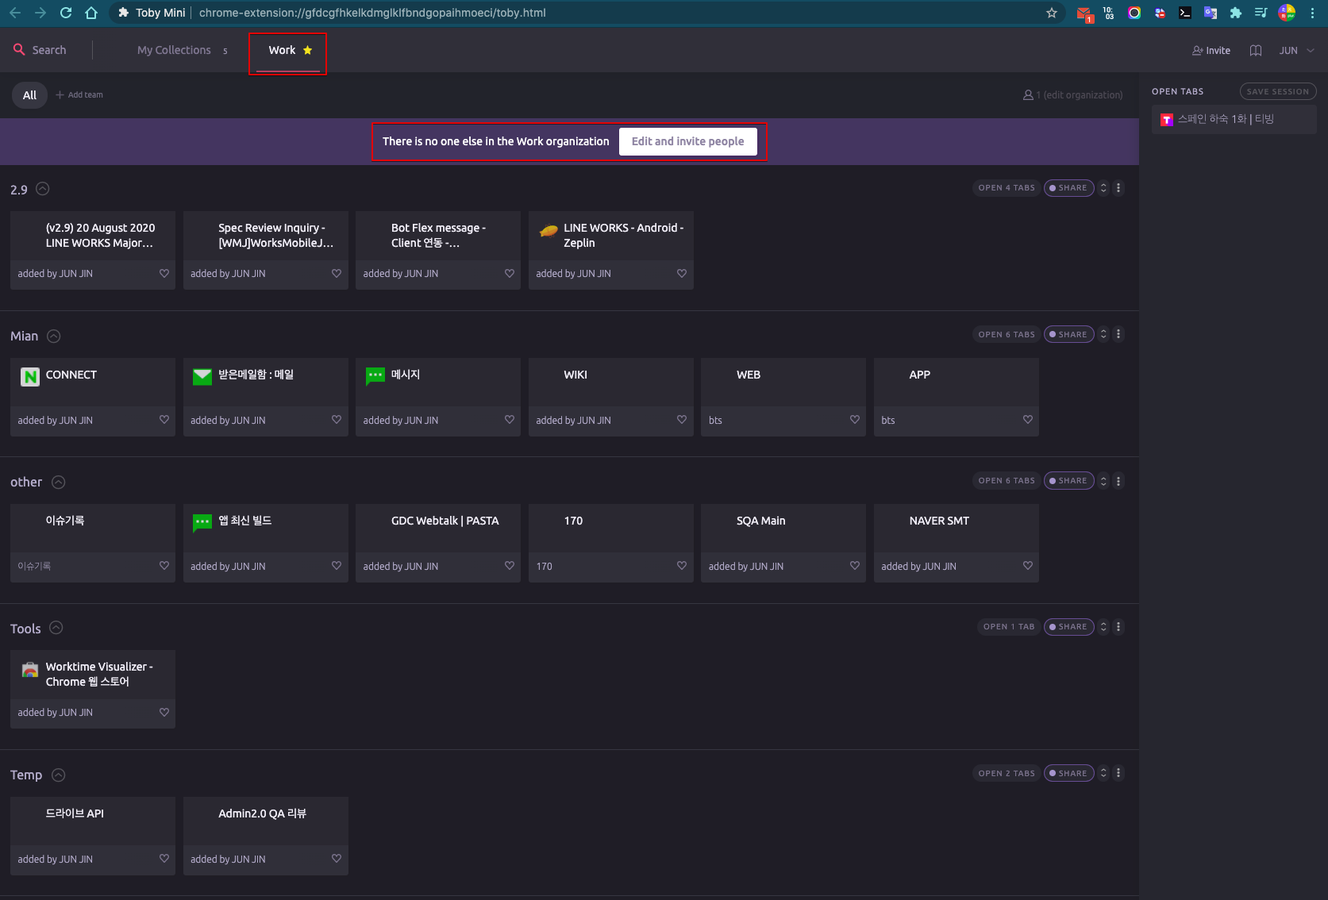This screenshot has width=1328, height=900.
Task: Click the Search magnifier icon
Action: (19, 49)
